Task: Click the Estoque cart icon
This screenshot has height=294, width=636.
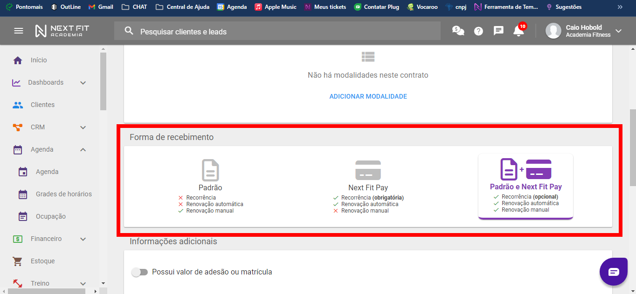Action: (x=18, y=261)
